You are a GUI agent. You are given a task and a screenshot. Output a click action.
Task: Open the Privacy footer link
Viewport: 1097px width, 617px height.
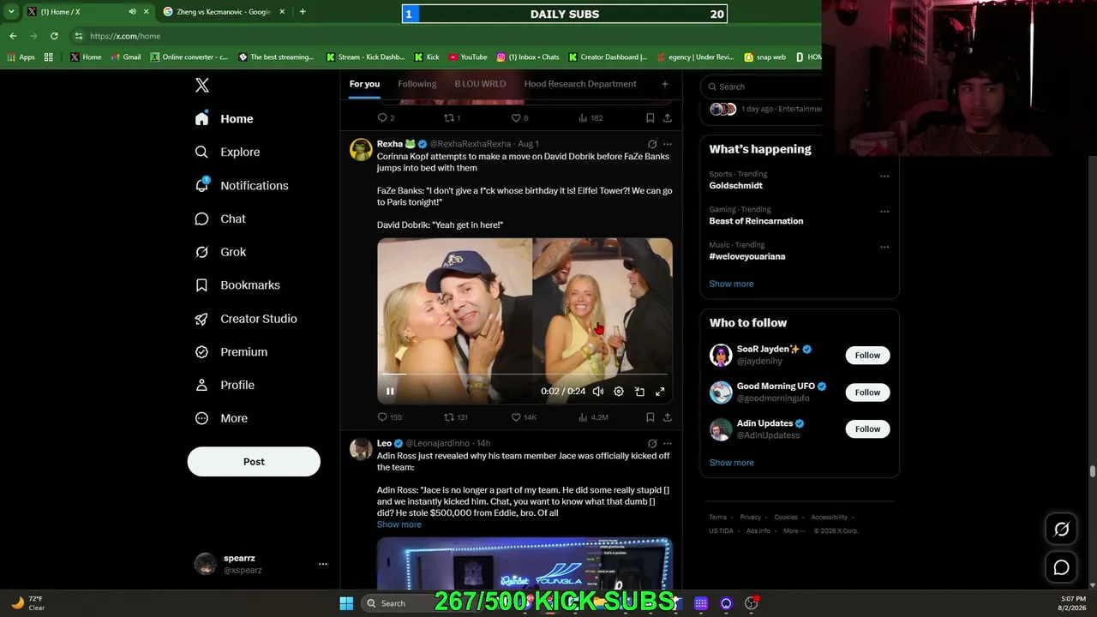pos(750,518)
